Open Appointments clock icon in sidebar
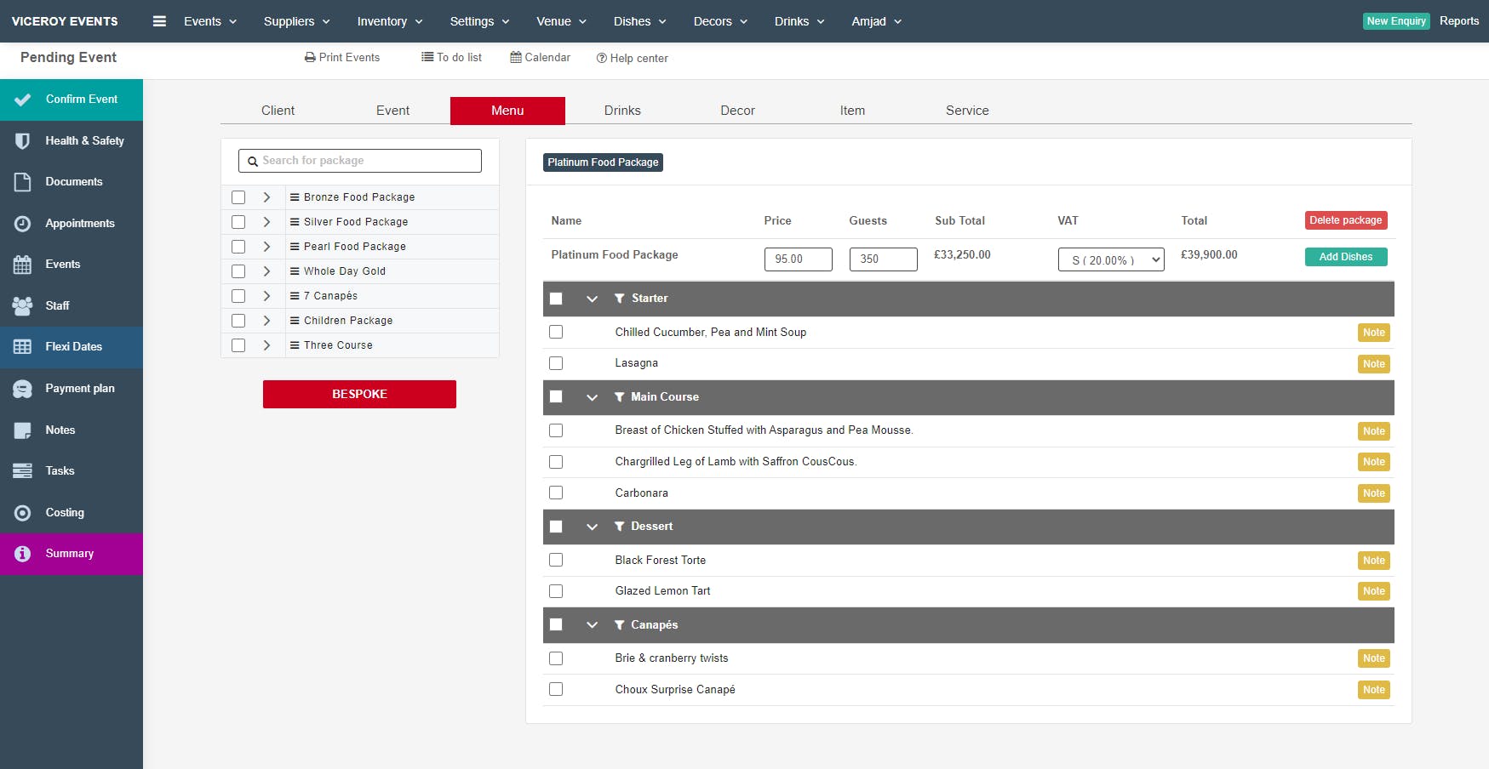 pos(23,223)
